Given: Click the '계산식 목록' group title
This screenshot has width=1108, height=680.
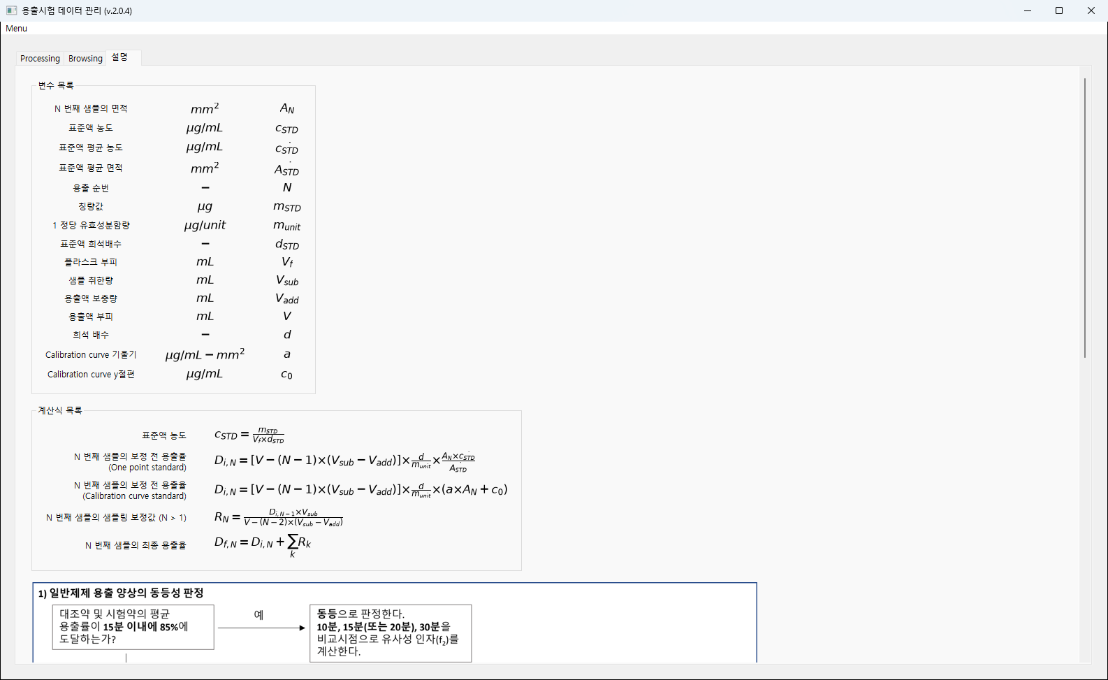Looking at the screenshot, I should pos(60,410).
